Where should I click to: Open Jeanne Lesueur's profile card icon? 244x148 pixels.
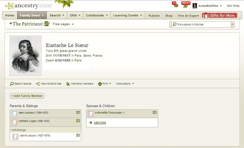78,135
